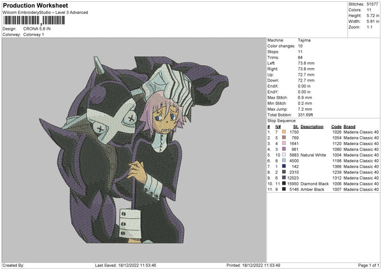Click the brown swatch for code 1054
The width and height of the screenshot is (382, 270).
(284, 138)
